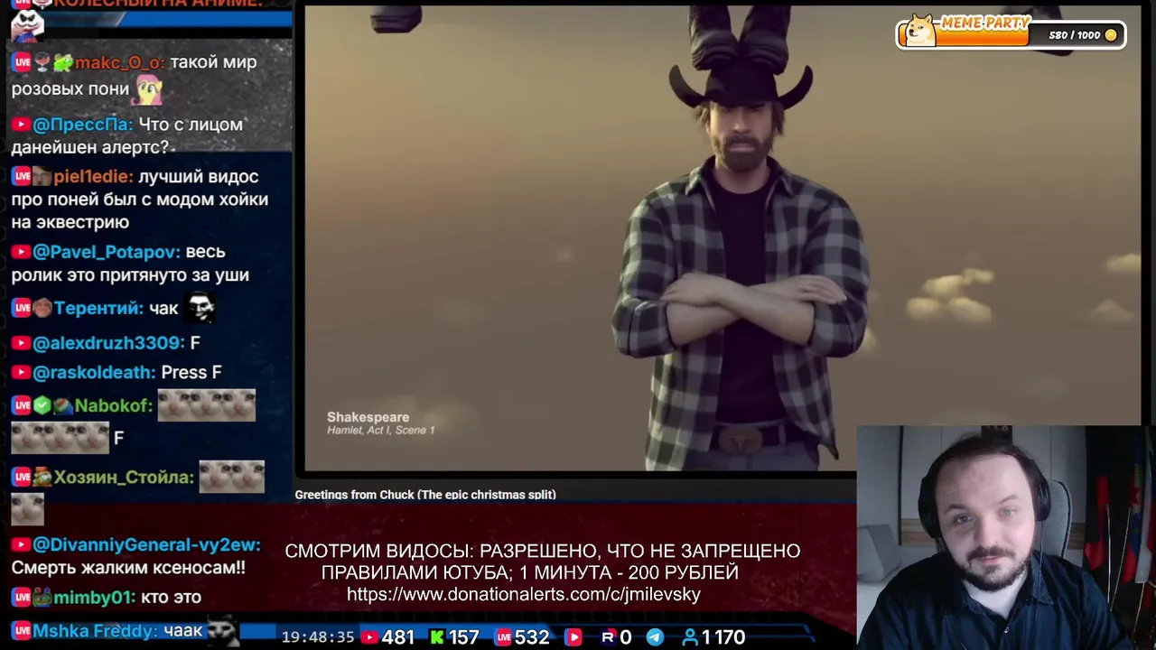Click username piel1edie in chat

click(93, 177)
